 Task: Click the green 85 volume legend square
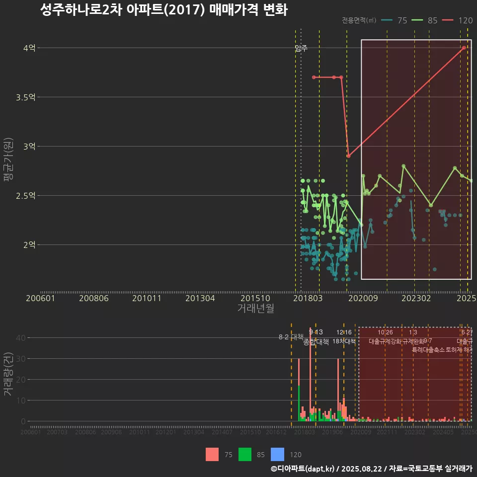click(245, 455)
